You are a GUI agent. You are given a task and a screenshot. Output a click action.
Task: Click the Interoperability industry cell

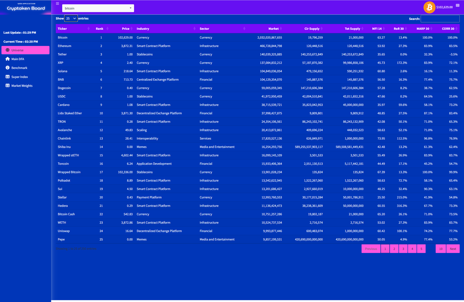point(166,138)
